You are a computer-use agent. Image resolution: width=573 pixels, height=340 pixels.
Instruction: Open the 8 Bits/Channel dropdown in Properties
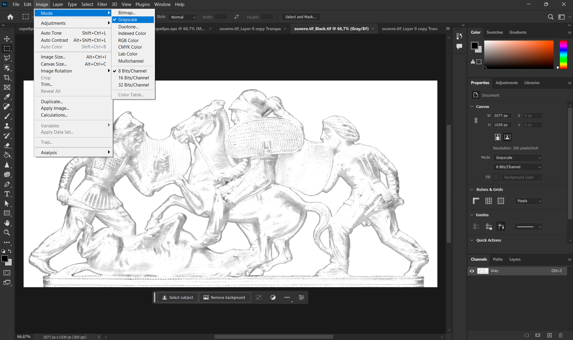(518, 167)
